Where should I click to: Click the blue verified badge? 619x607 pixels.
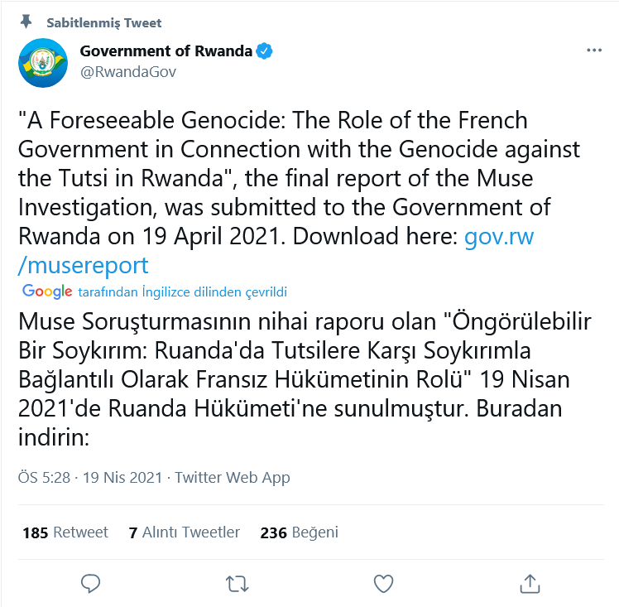point(264,51)
